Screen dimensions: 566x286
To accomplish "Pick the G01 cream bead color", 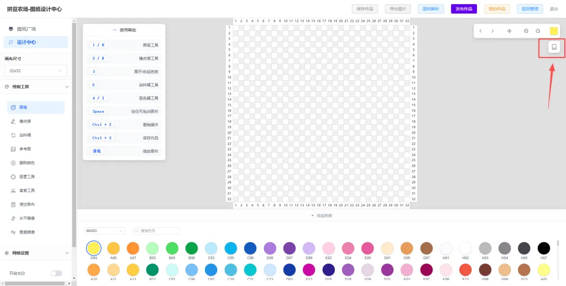I will pyautogui.click(x=387, y=248).
